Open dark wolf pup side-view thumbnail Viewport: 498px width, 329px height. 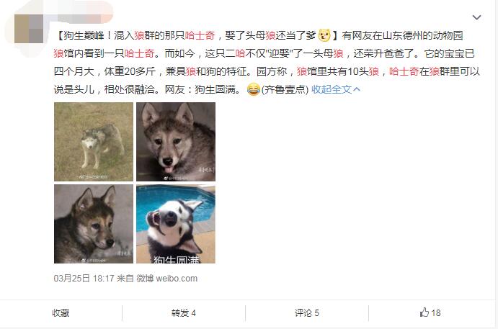[x=94, y=224]
